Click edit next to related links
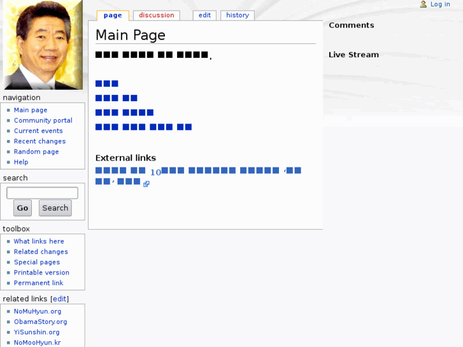The height and width of the screenshot is (347, 463). [x=59, y=299]
